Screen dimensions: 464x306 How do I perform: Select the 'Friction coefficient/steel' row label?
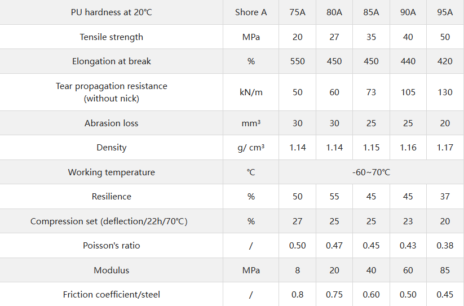112,295
